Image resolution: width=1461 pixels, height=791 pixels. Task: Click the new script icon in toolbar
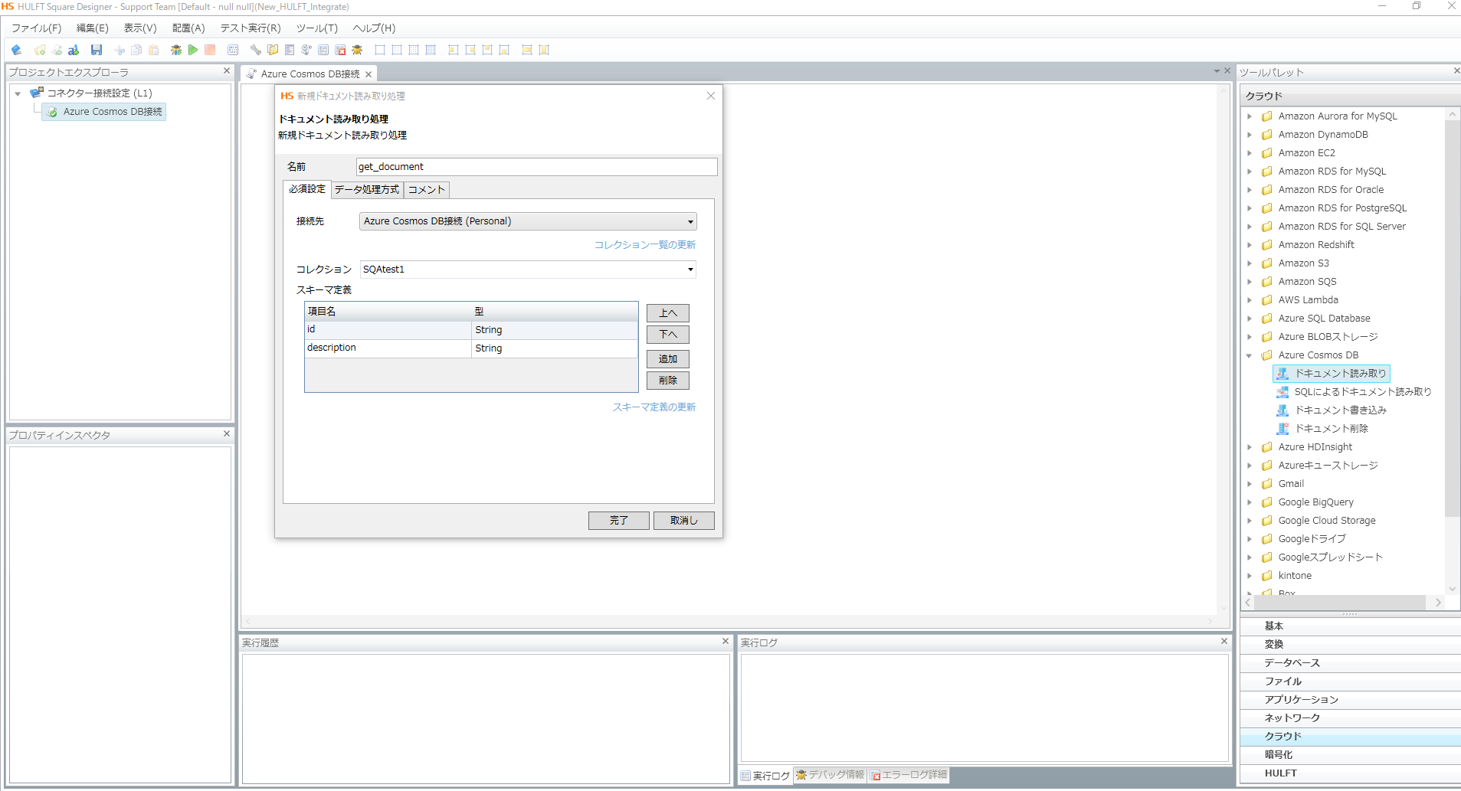tap(57, 50)
